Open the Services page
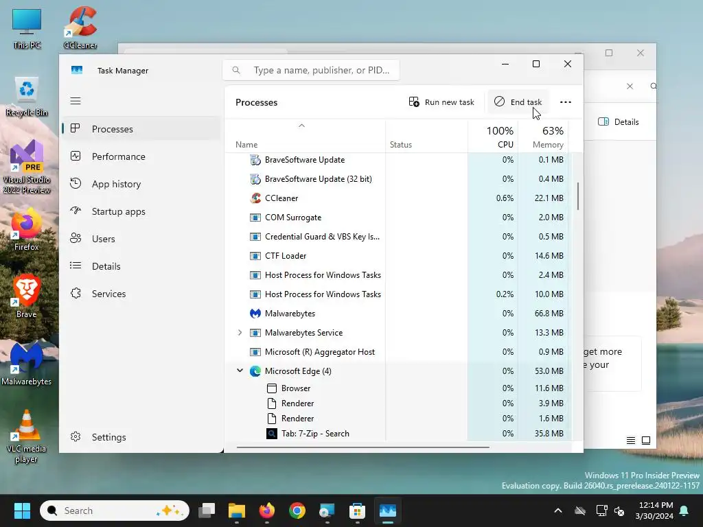703x527 pixels. click(x=140, y=294)
